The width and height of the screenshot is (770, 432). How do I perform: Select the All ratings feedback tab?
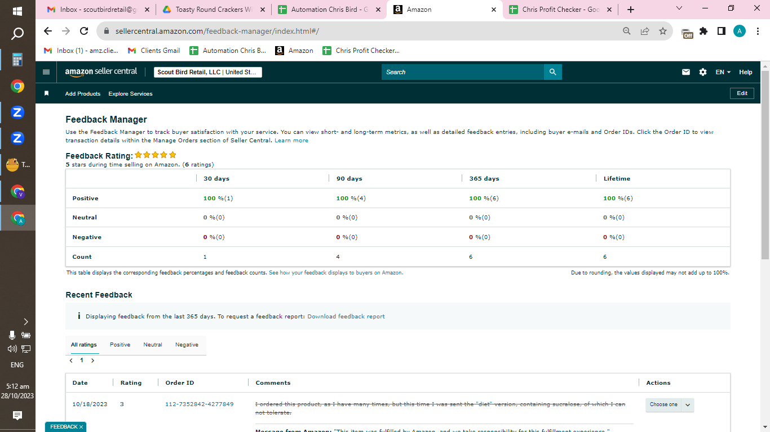coord(84,345)
